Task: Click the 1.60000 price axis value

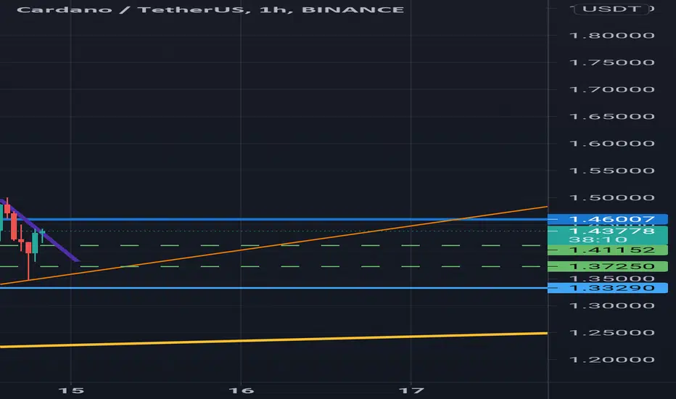Action: (611, 144)
